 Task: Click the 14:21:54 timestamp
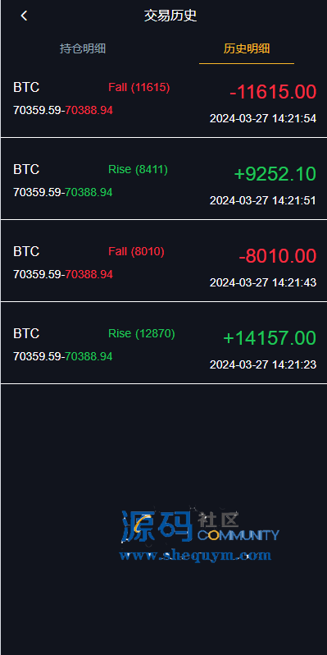(x=294, y=119)
